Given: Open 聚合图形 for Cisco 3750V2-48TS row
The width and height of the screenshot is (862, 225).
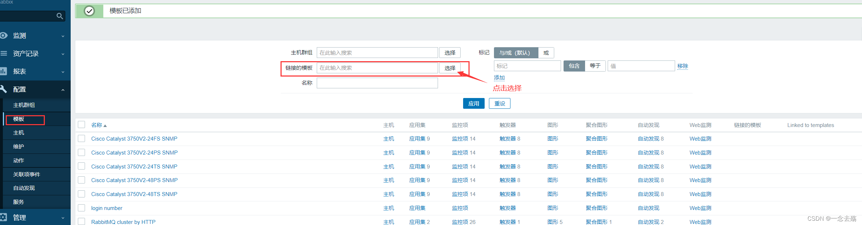Looking at the screenshot, I should [597, 194].
